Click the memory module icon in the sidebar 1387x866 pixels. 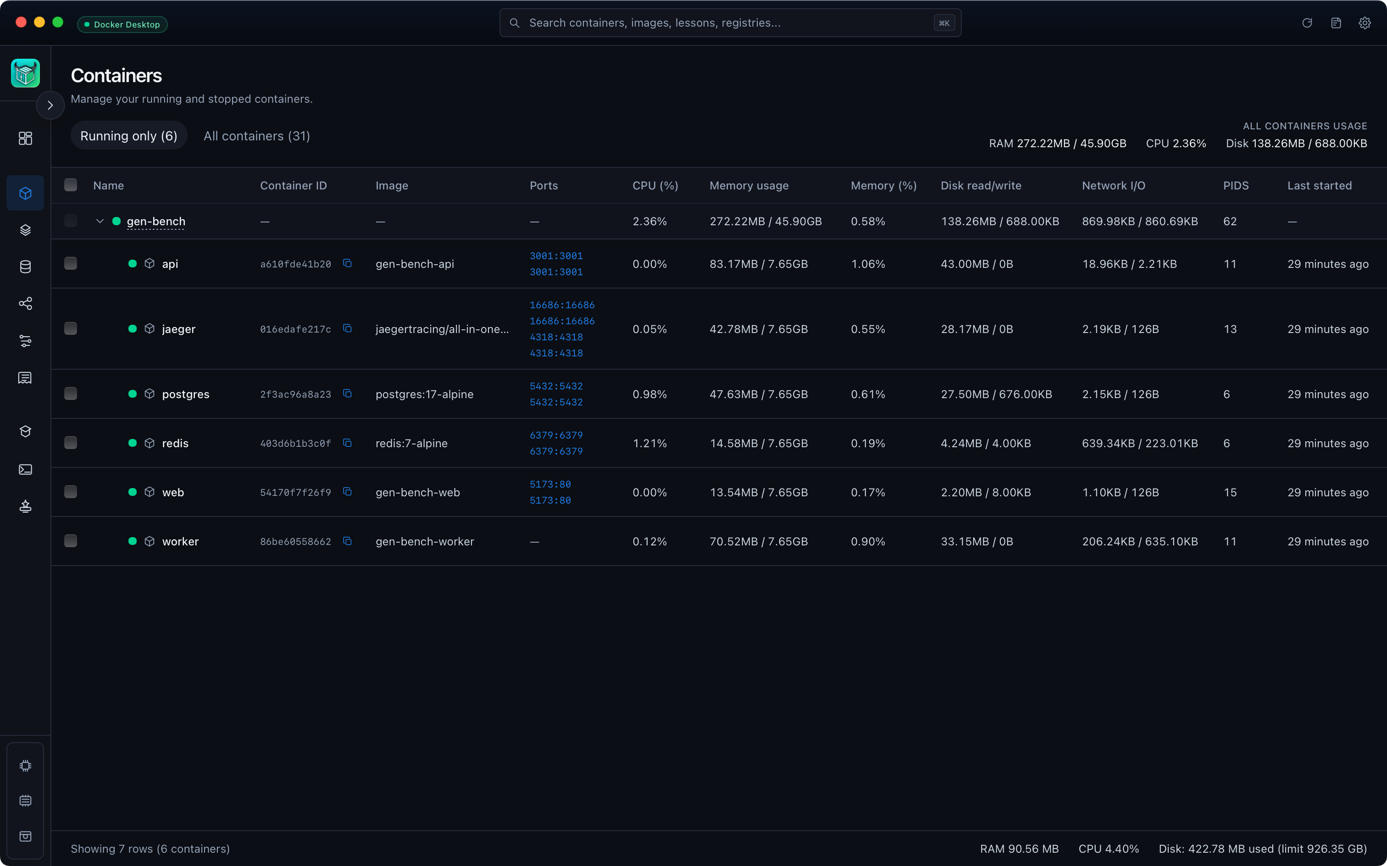pyautogui.click(x=25, y=801)
